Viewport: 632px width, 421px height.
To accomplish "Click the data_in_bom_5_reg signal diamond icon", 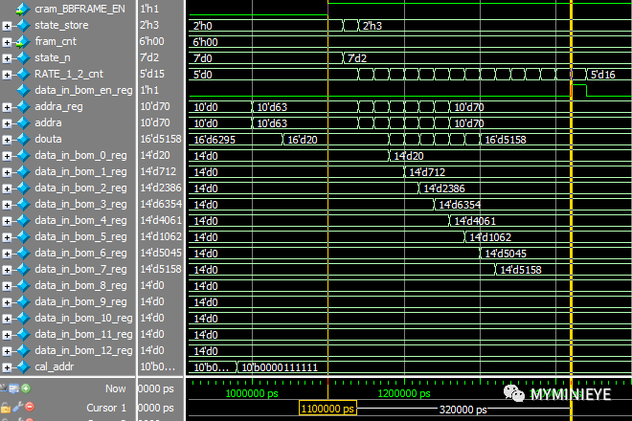I will coord(23,237).
